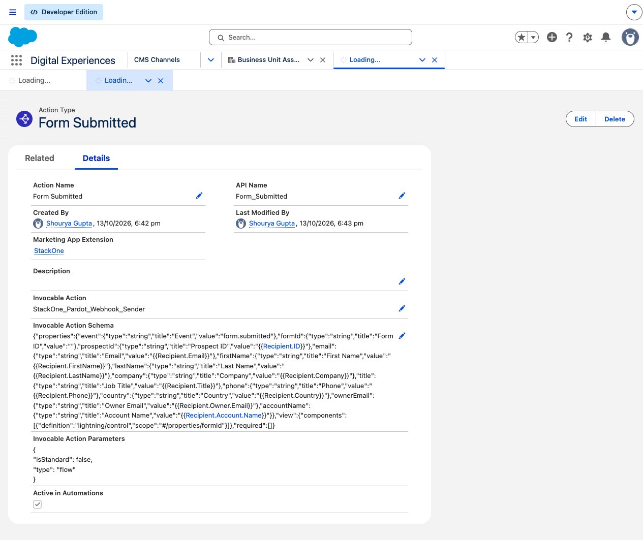Click the Action Type record icon
This screenshot has width=643, height=540.
[24, 119]
